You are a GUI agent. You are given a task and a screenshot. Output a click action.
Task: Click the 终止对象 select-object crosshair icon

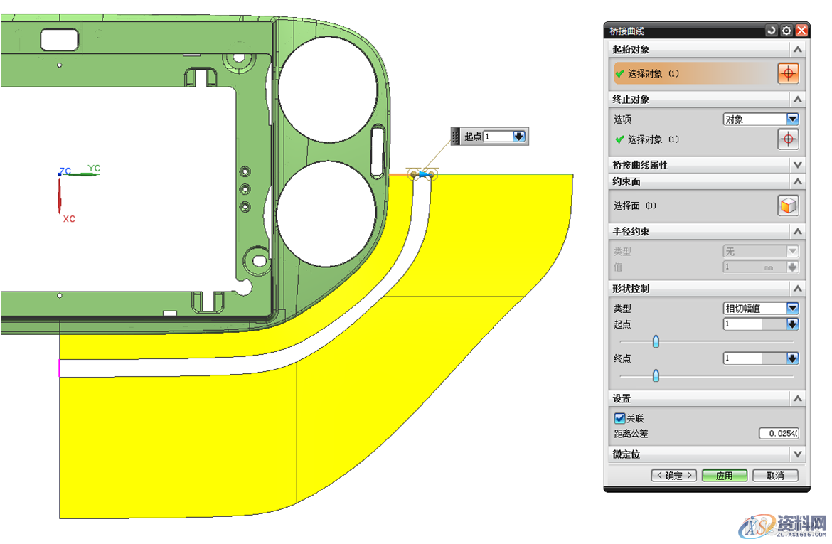[788, 139]
